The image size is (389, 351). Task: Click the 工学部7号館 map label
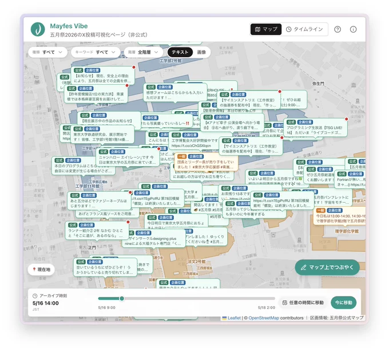[170, 61]
